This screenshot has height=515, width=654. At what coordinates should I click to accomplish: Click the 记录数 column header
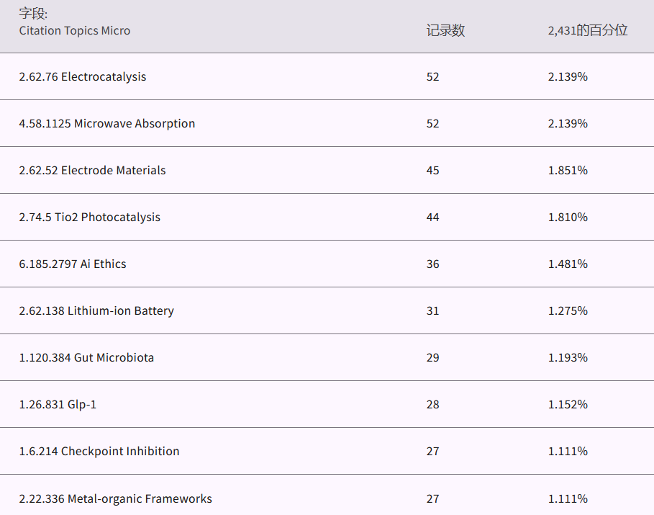[445, 30]
